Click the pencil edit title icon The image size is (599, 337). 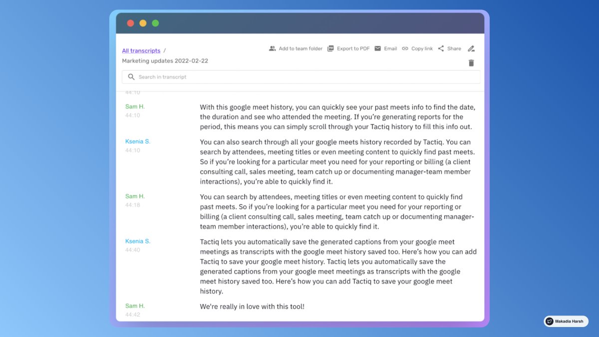coord(471,48)
